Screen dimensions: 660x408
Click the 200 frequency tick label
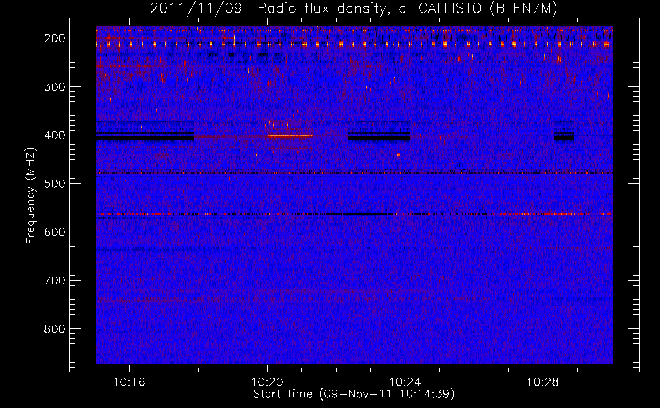point(55,38)
